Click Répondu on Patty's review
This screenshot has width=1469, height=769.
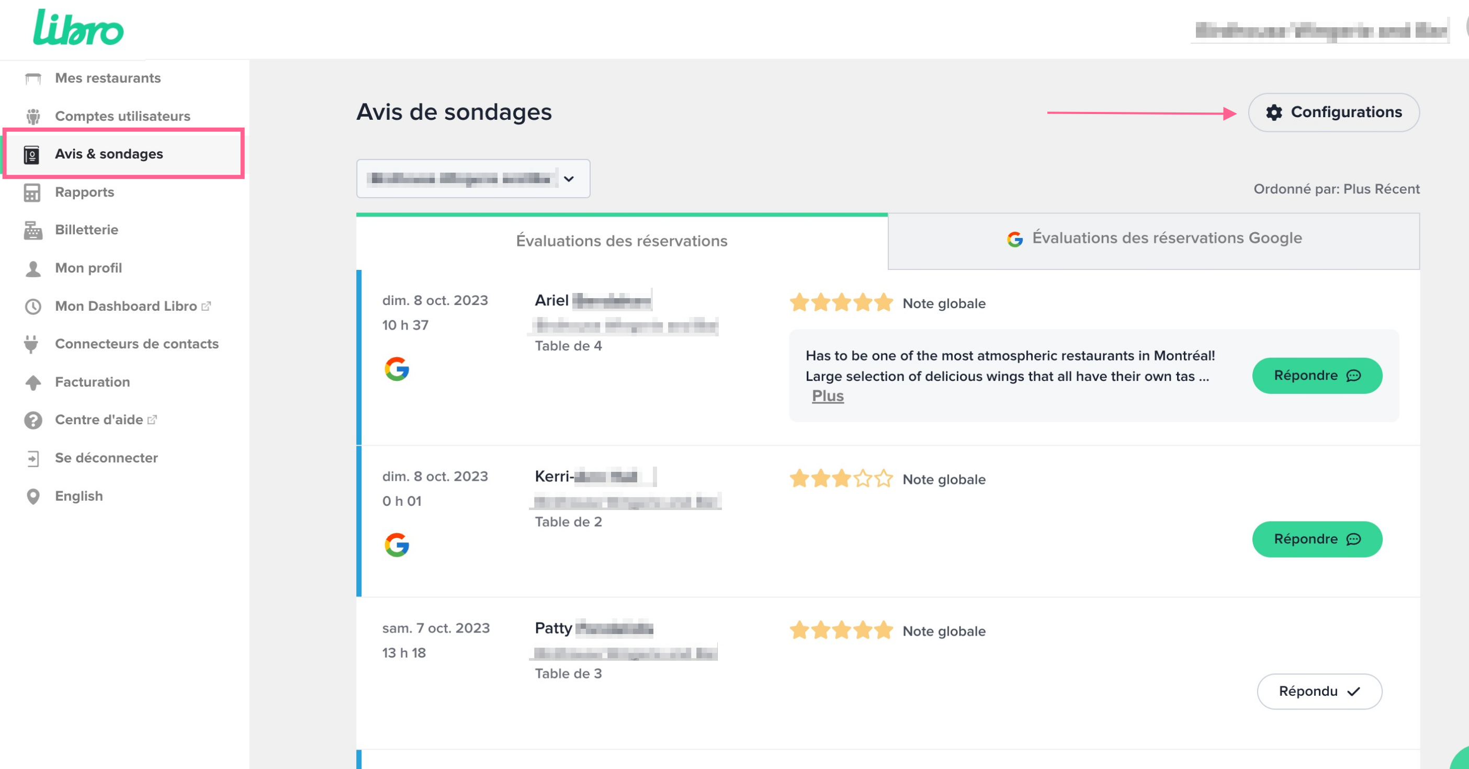tap(1318, 692)
